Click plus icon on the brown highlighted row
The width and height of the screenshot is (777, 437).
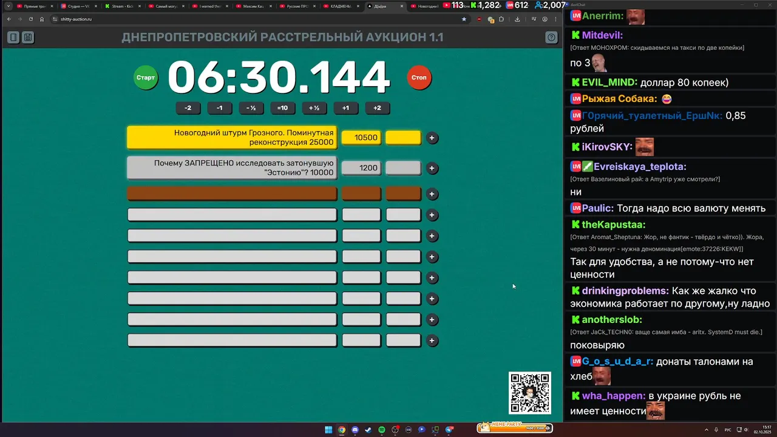pos(432,194)
